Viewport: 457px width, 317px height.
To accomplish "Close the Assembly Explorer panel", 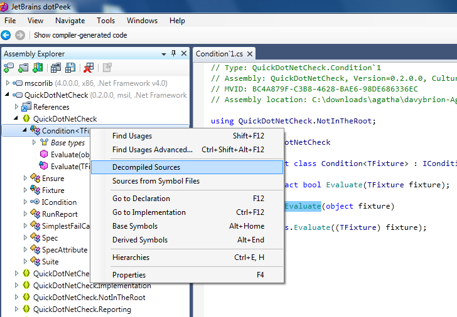I will (x=184, y=53).
